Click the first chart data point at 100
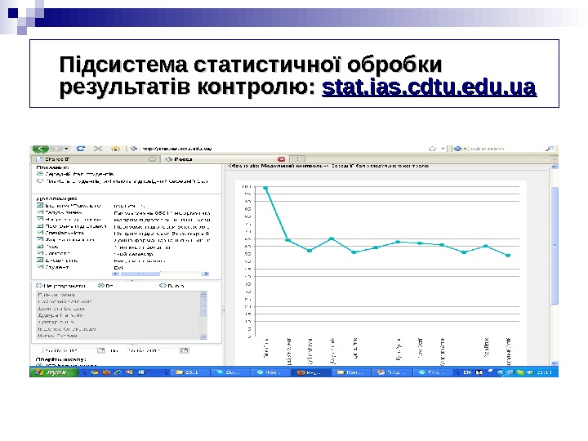588x441 pixels. (x=265, y=188)
